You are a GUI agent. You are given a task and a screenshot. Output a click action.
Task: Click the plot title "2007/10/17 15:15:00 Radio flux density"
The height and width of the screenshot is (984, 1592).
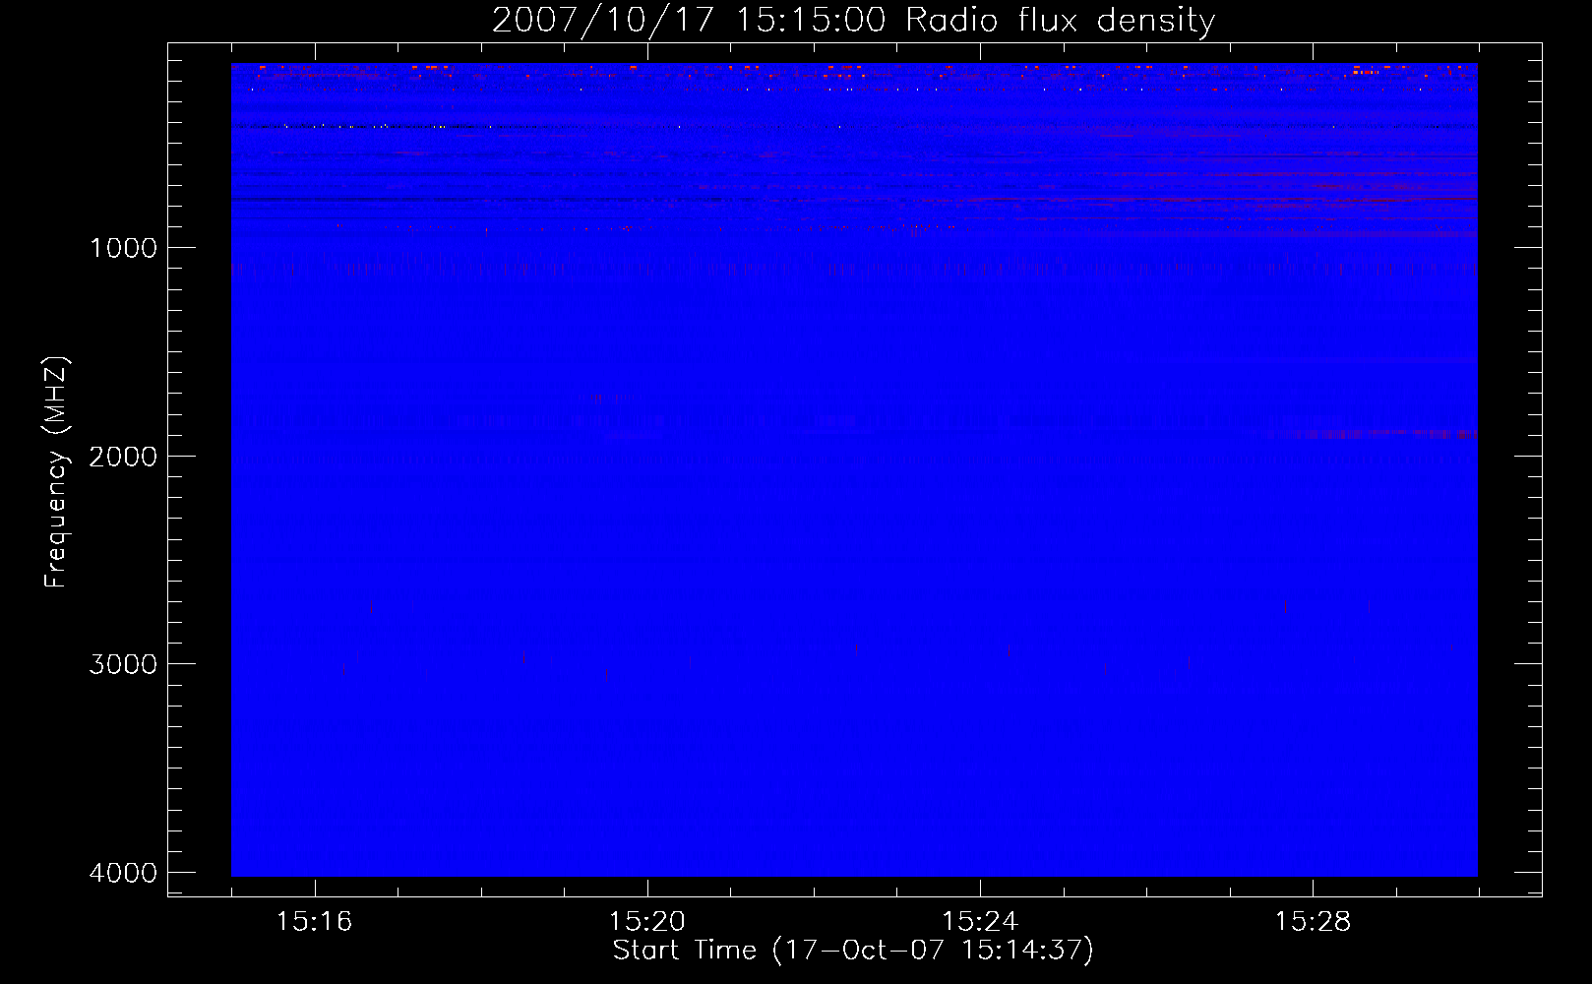tap(853, 20)
